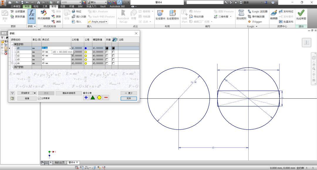Switch to the 工具 ribbon tab
Viewport: 317px width, 170px height.
(45, 6)
